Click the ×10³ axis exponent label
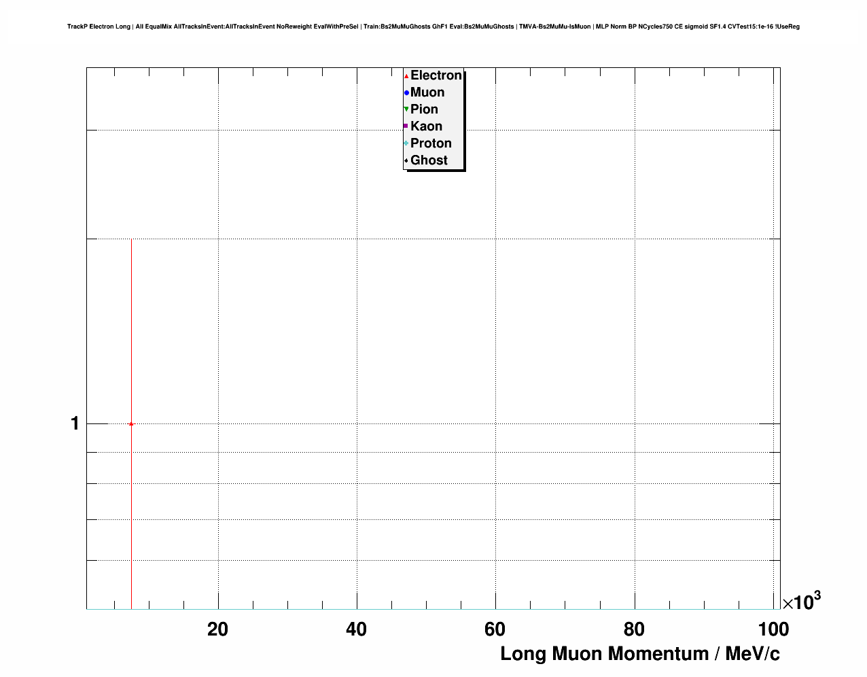Image resolution: width=867 pixels, height=677 pixels. [x=802, y=601]
